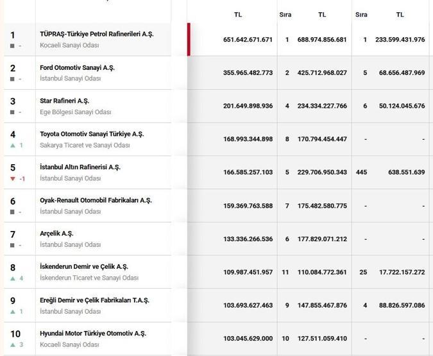Click the value 110.084.772.361

pyautogui.click(x=322, y=273)
